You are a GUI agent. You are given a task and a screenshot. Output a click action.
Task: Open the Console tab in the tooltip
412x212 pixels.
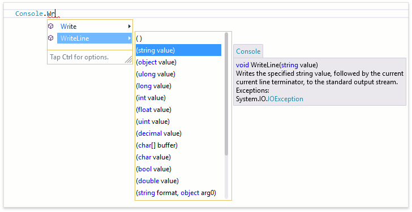[x=248, y=51]
